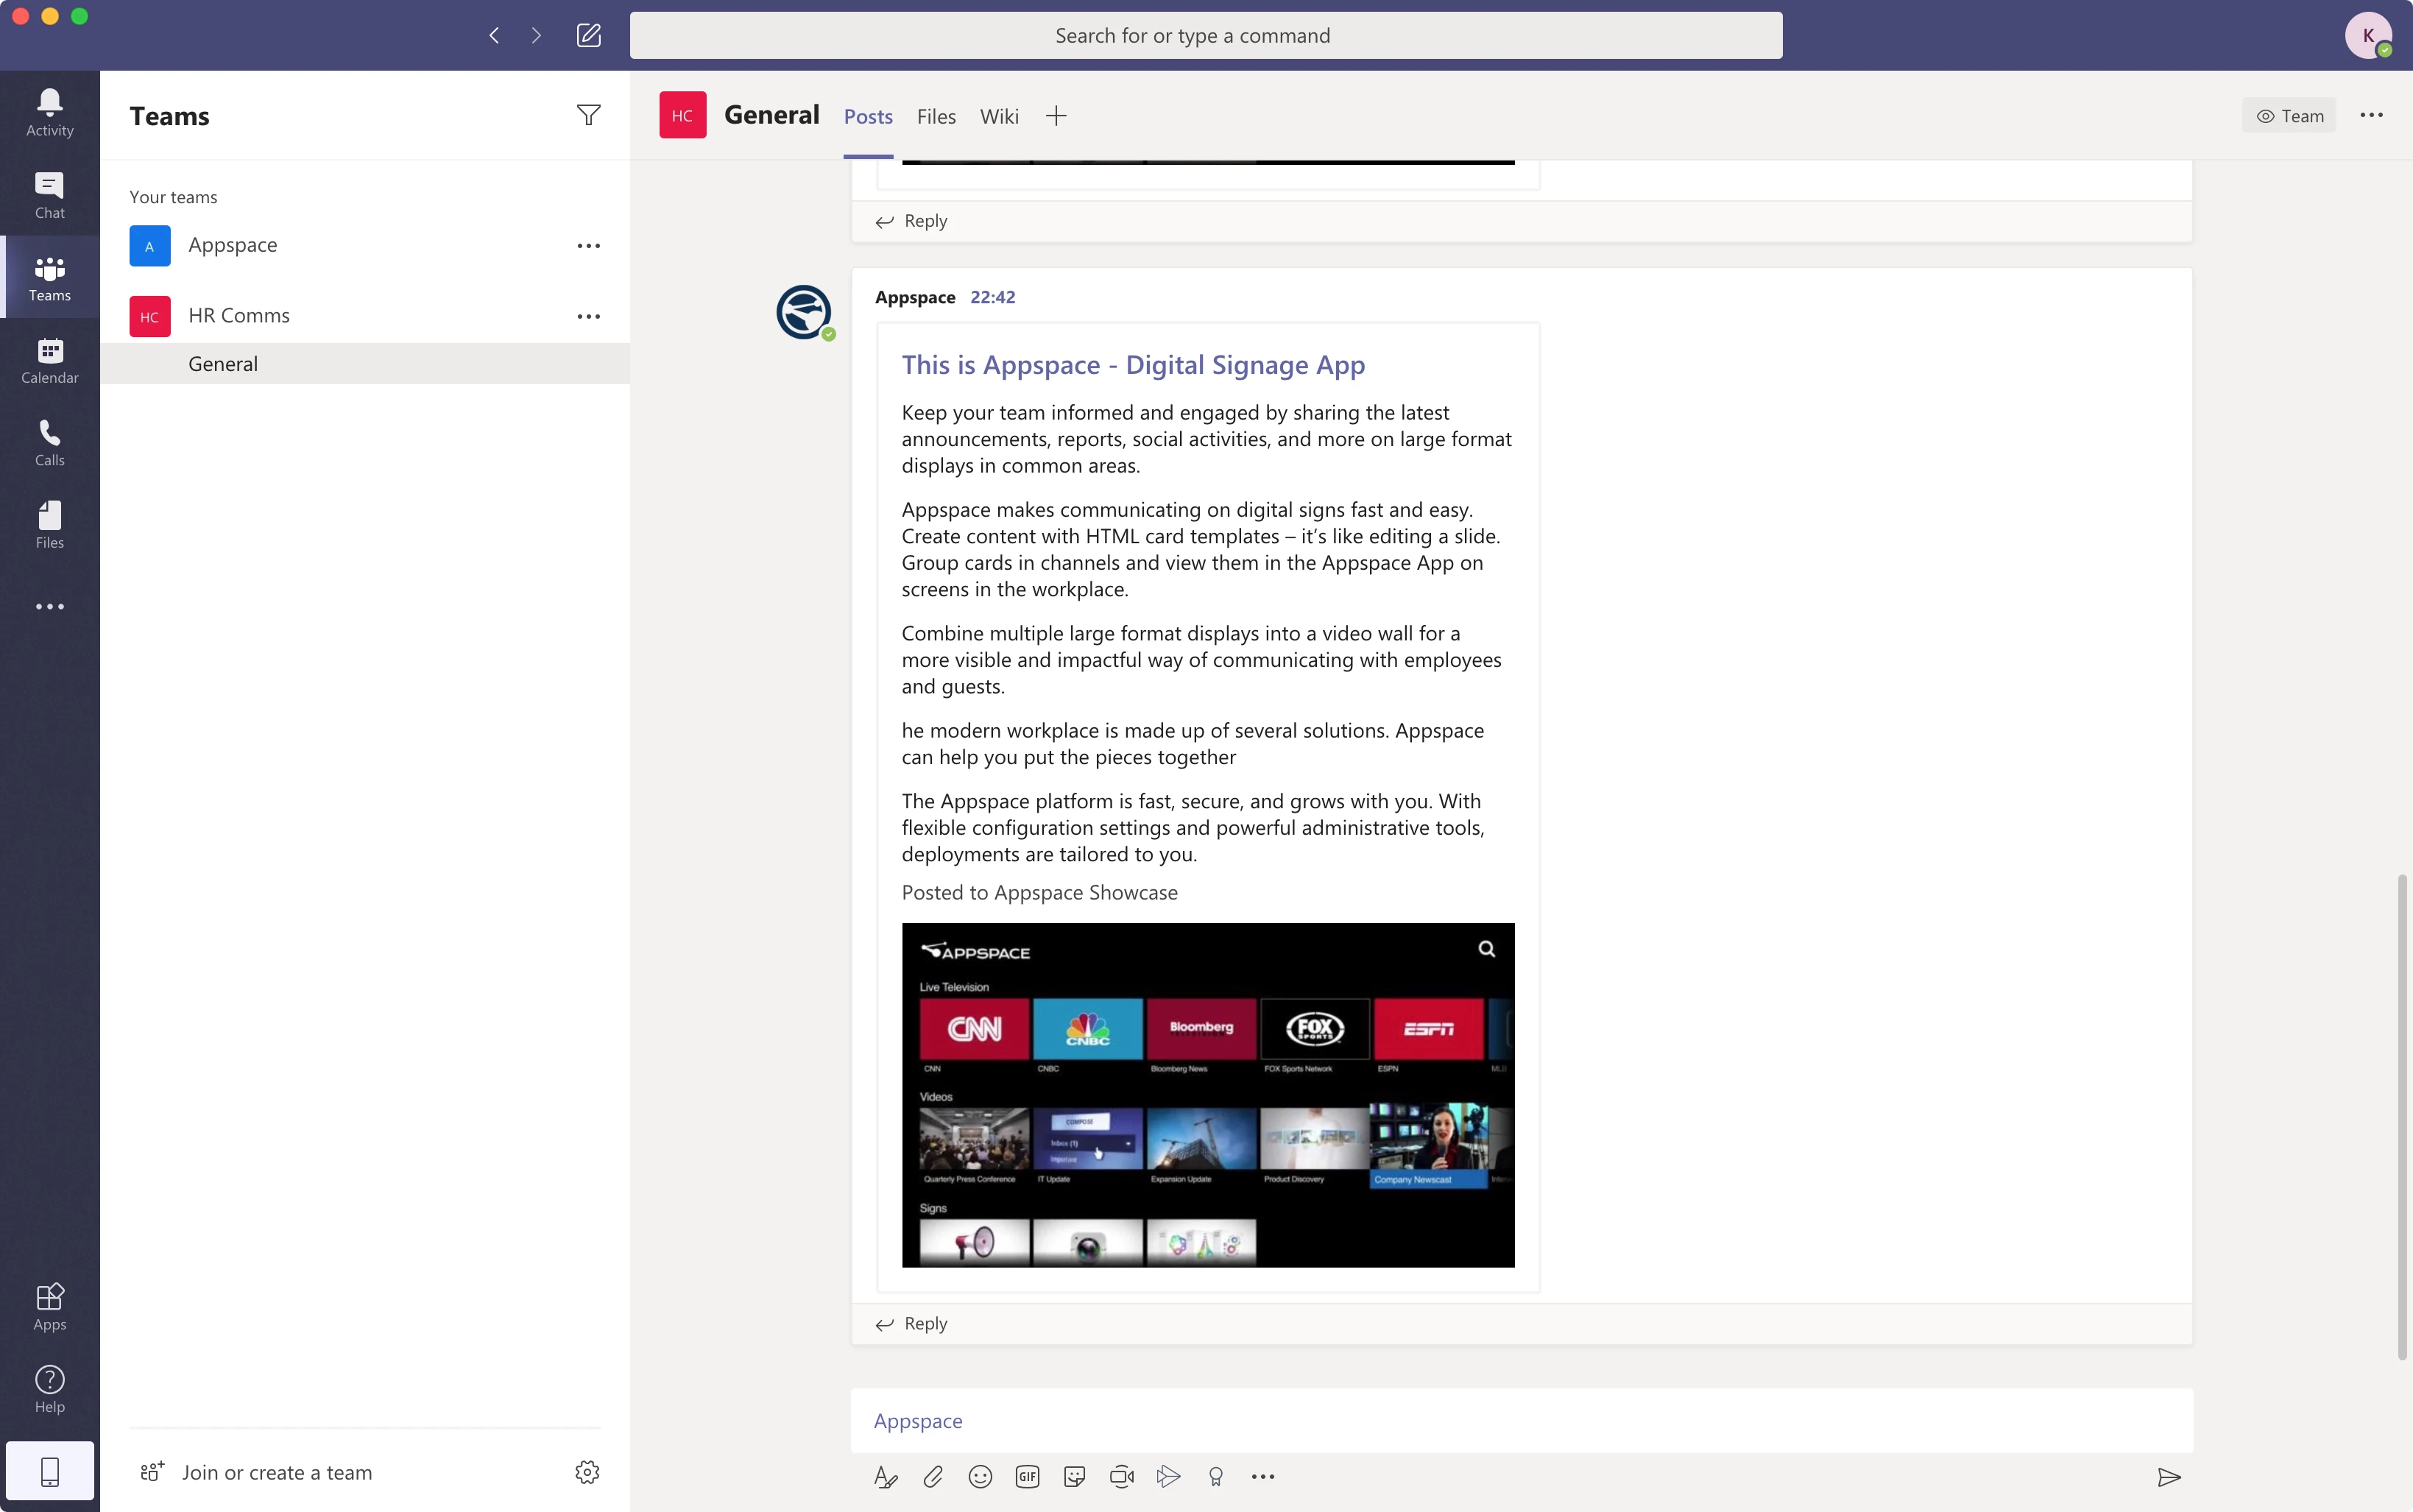Viewport: 2413px width, 1512px height.
Task: Expand more apps ellipsis in left rail
Action: click(x=49, y=607)
